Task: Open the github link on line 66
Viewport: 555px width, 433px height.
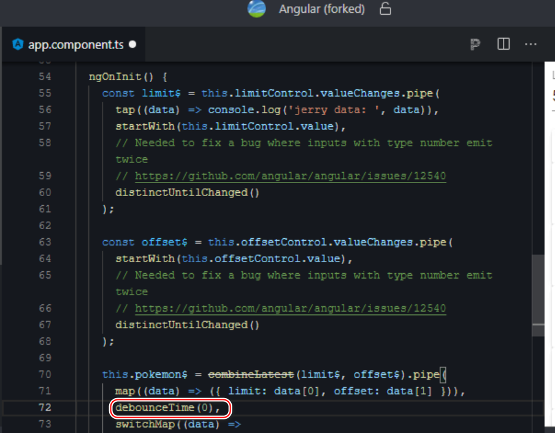Action: (x=290, y=308)
